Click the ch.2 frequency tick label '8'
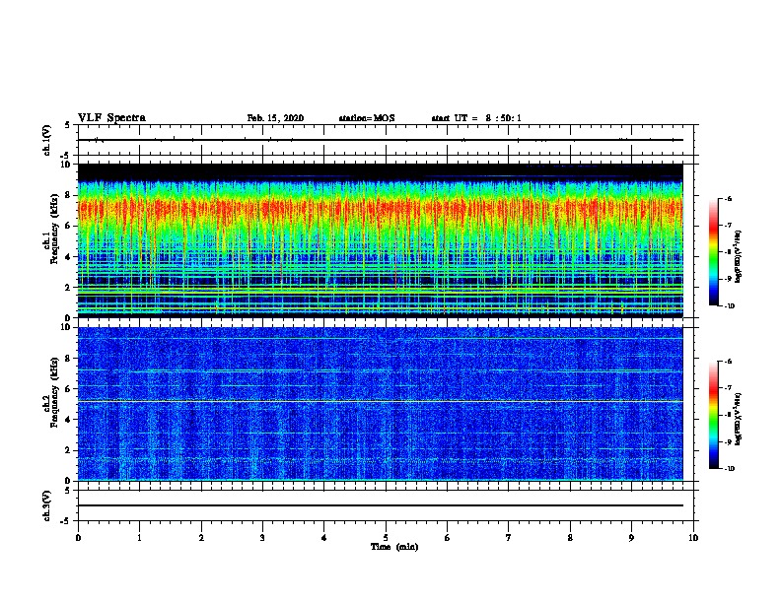This screenshot has width=781, height=603. pos(69,358)
